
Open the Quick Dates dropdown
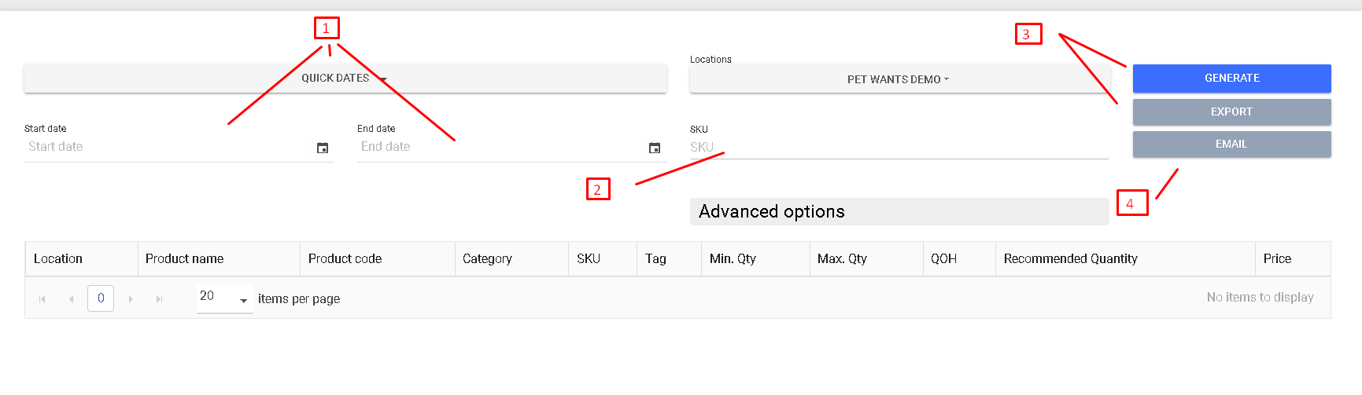(345, 79)
